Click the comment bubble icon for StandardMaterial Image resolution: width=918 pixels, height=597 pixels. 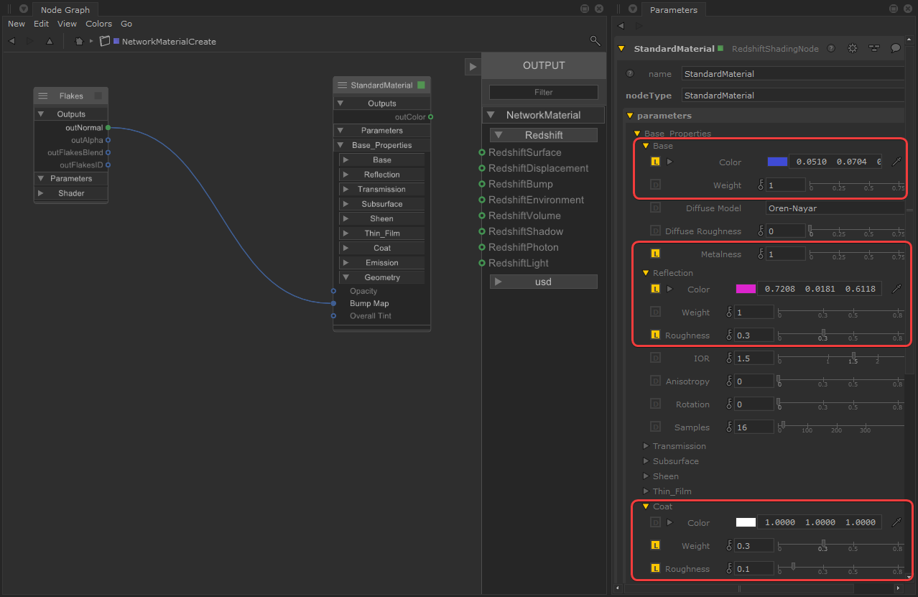pos(896,49)
